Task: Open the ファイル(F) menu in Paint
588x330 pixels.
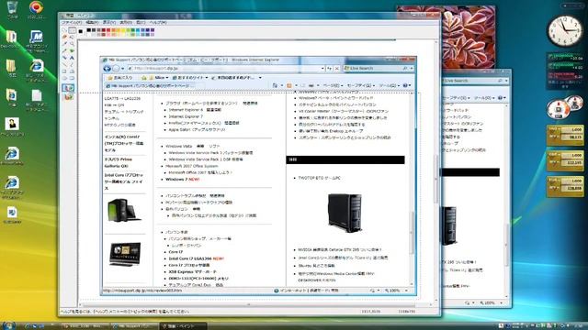Action: point(72,22)
